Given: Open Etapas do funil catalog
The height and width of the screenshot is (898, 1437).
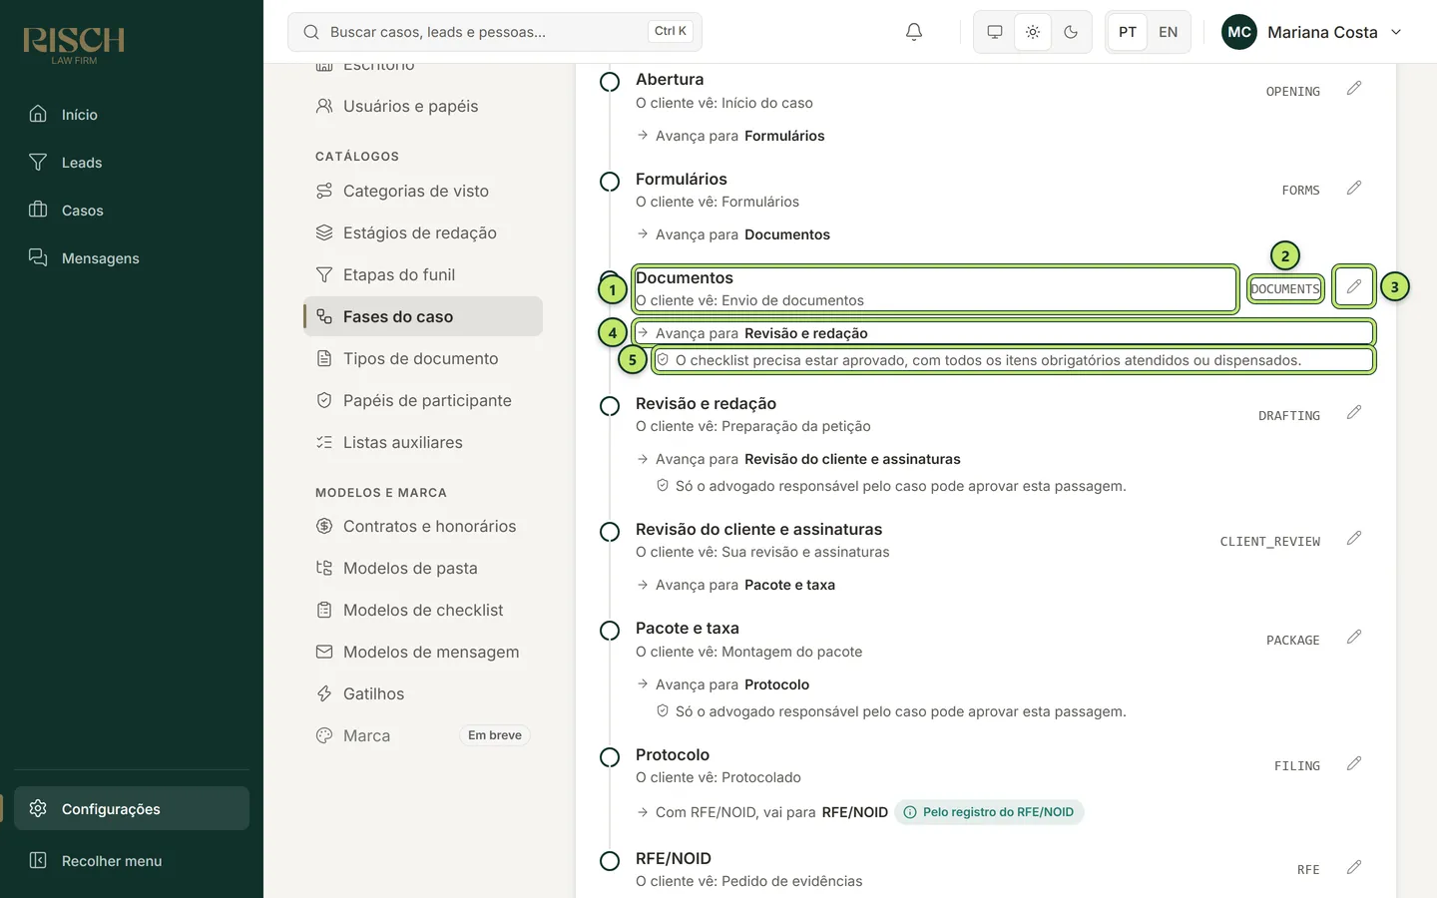Looking at the screenshot, I should (x=423, y=274).
